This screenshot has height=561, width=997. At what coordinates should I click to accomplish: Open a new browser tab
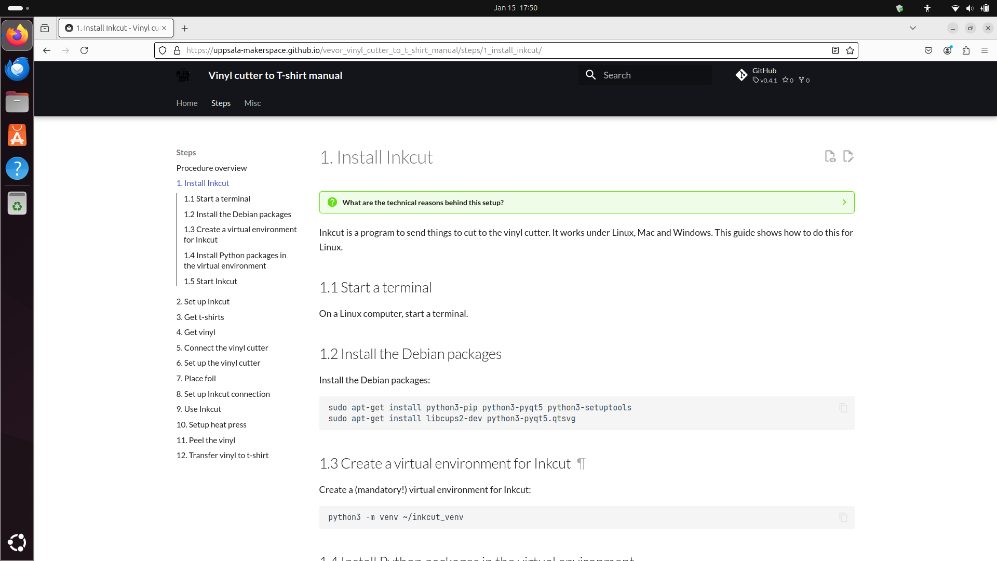point(184,28)
